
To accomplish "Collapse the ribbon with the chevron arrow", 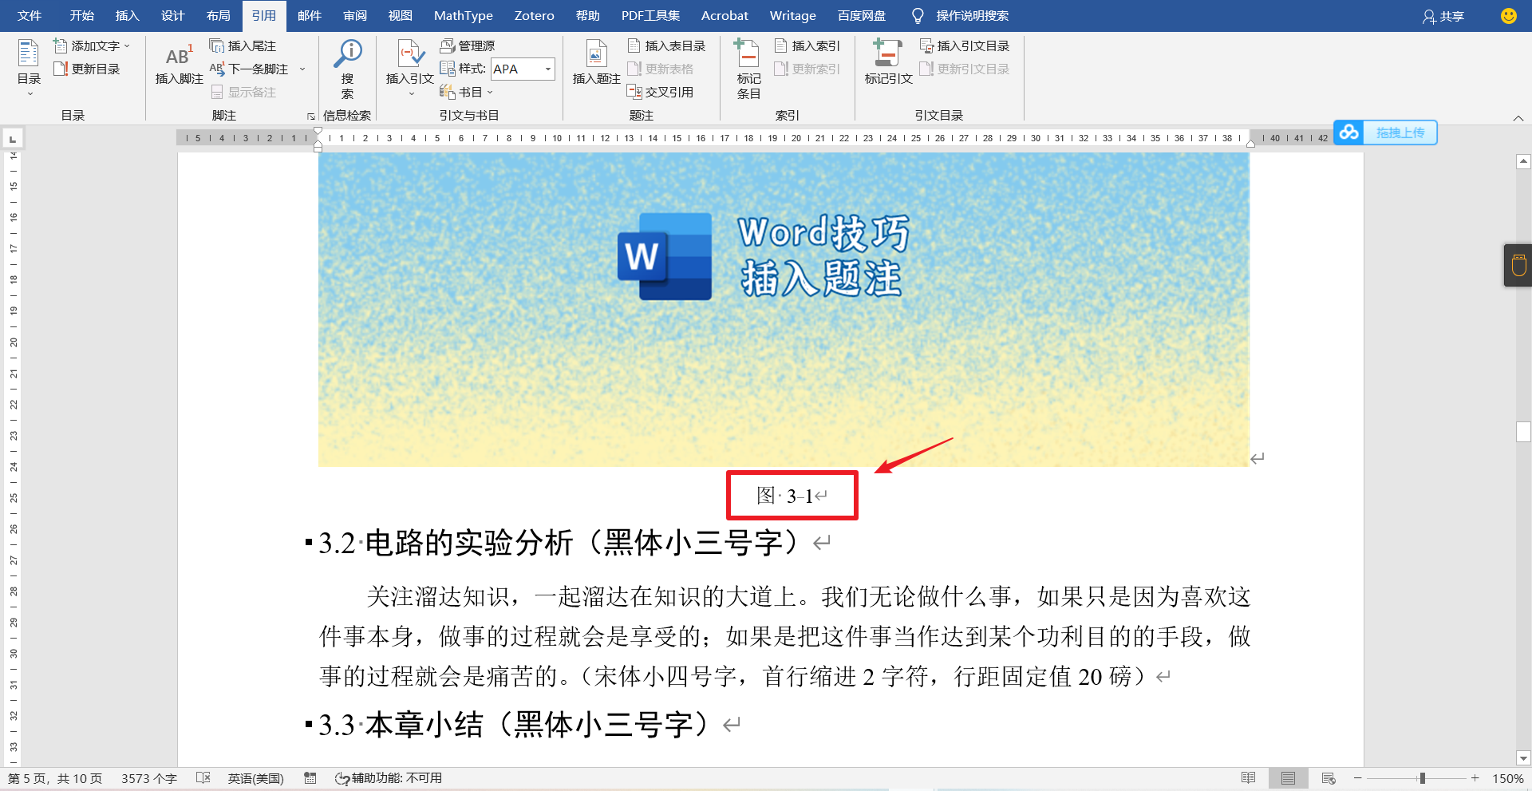I will (x=1518, y=118).
